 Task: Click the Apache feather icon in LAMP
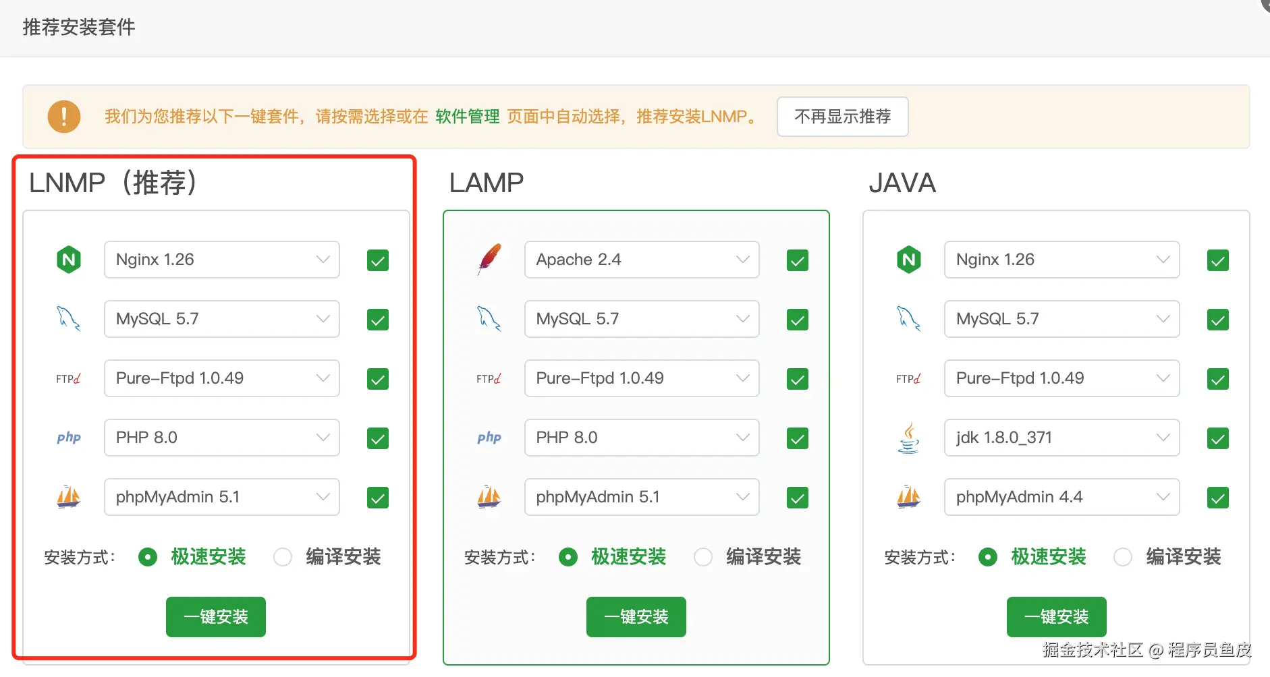(x=489, y=260)
